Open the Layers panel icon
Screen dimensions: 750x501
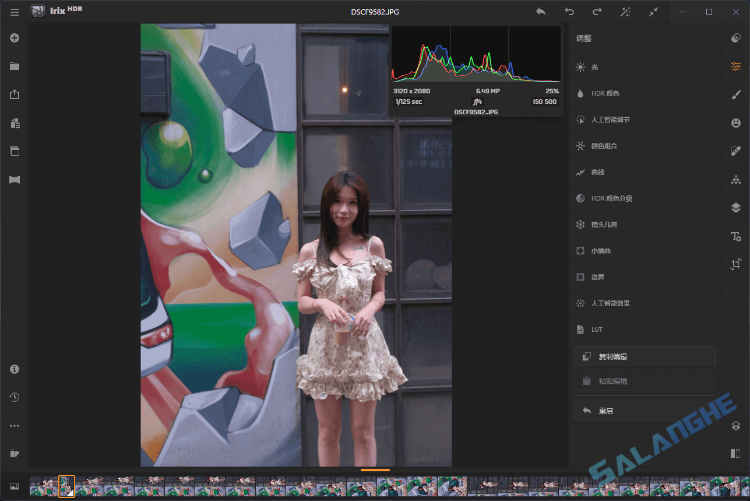tap(735, 207)
